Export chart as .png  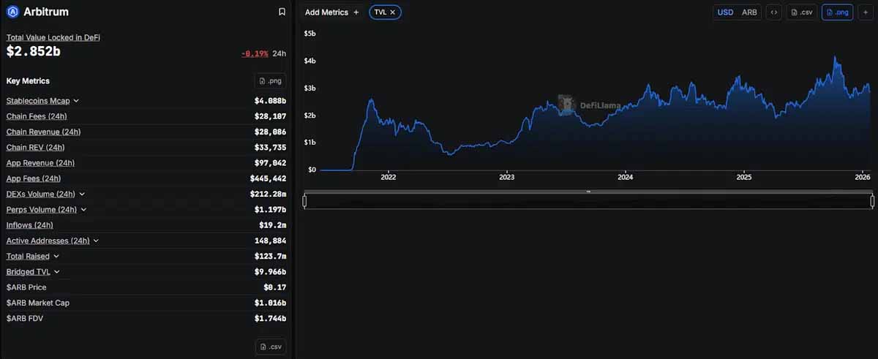[x=838, y=12]
